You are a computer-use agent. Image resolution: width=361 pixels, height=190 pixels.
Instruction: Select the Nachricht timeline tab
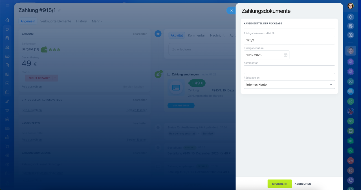point(217,35)
